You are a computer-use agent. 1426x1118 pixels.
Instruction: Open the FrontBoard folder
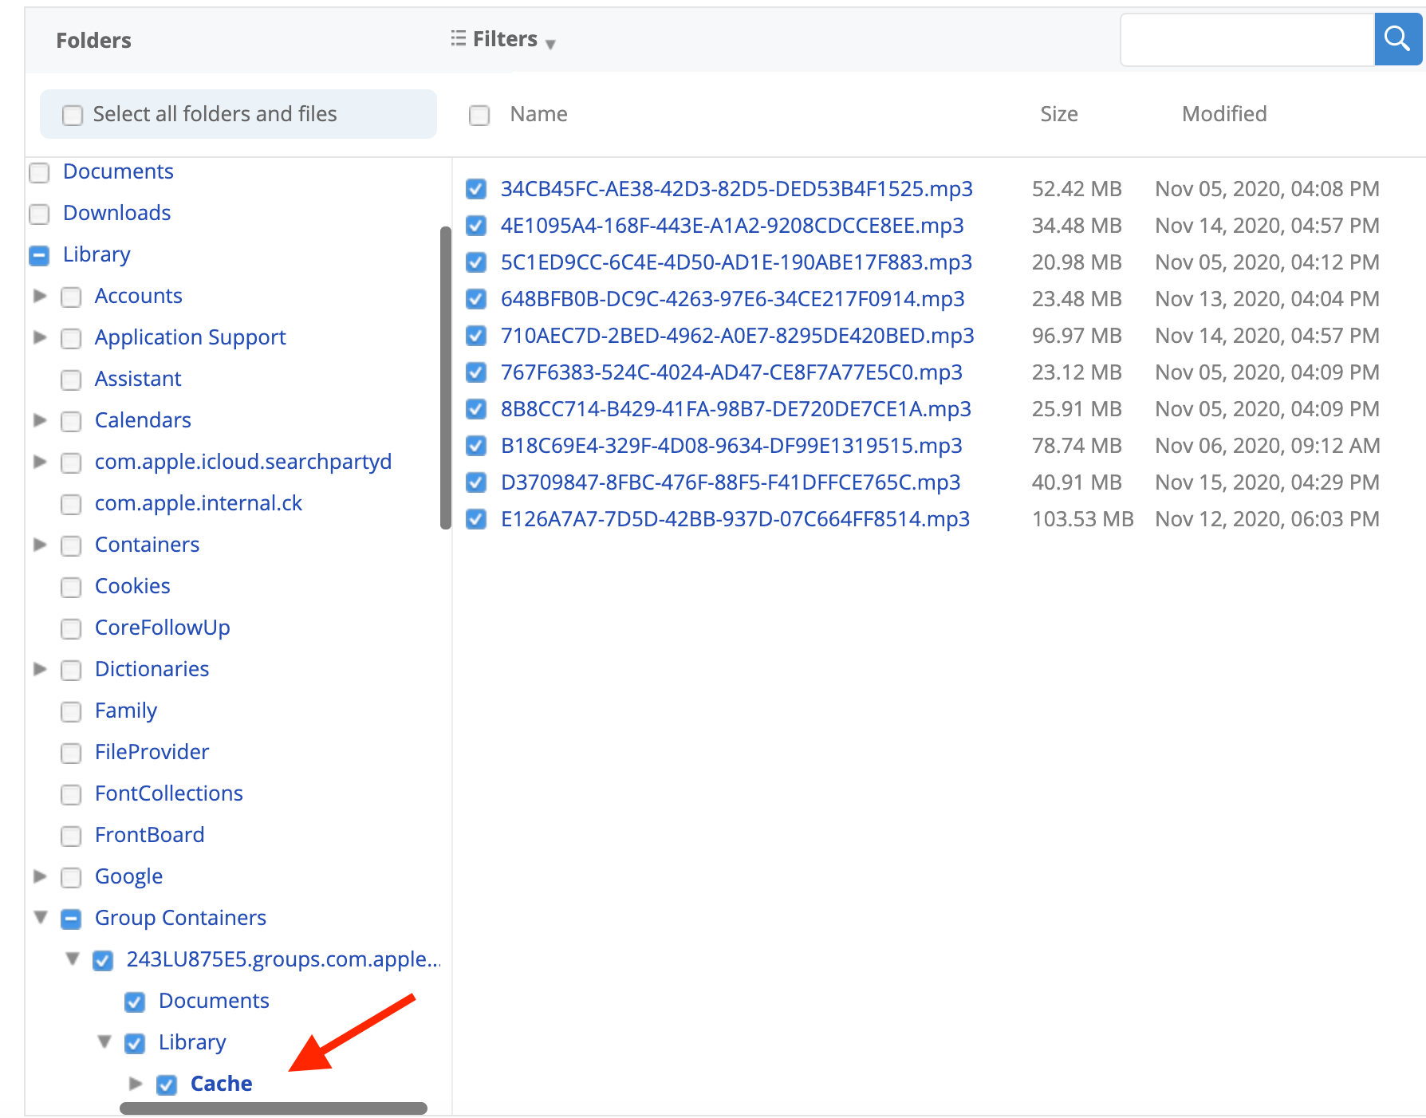pyautogui.click(x=150, y=835)
